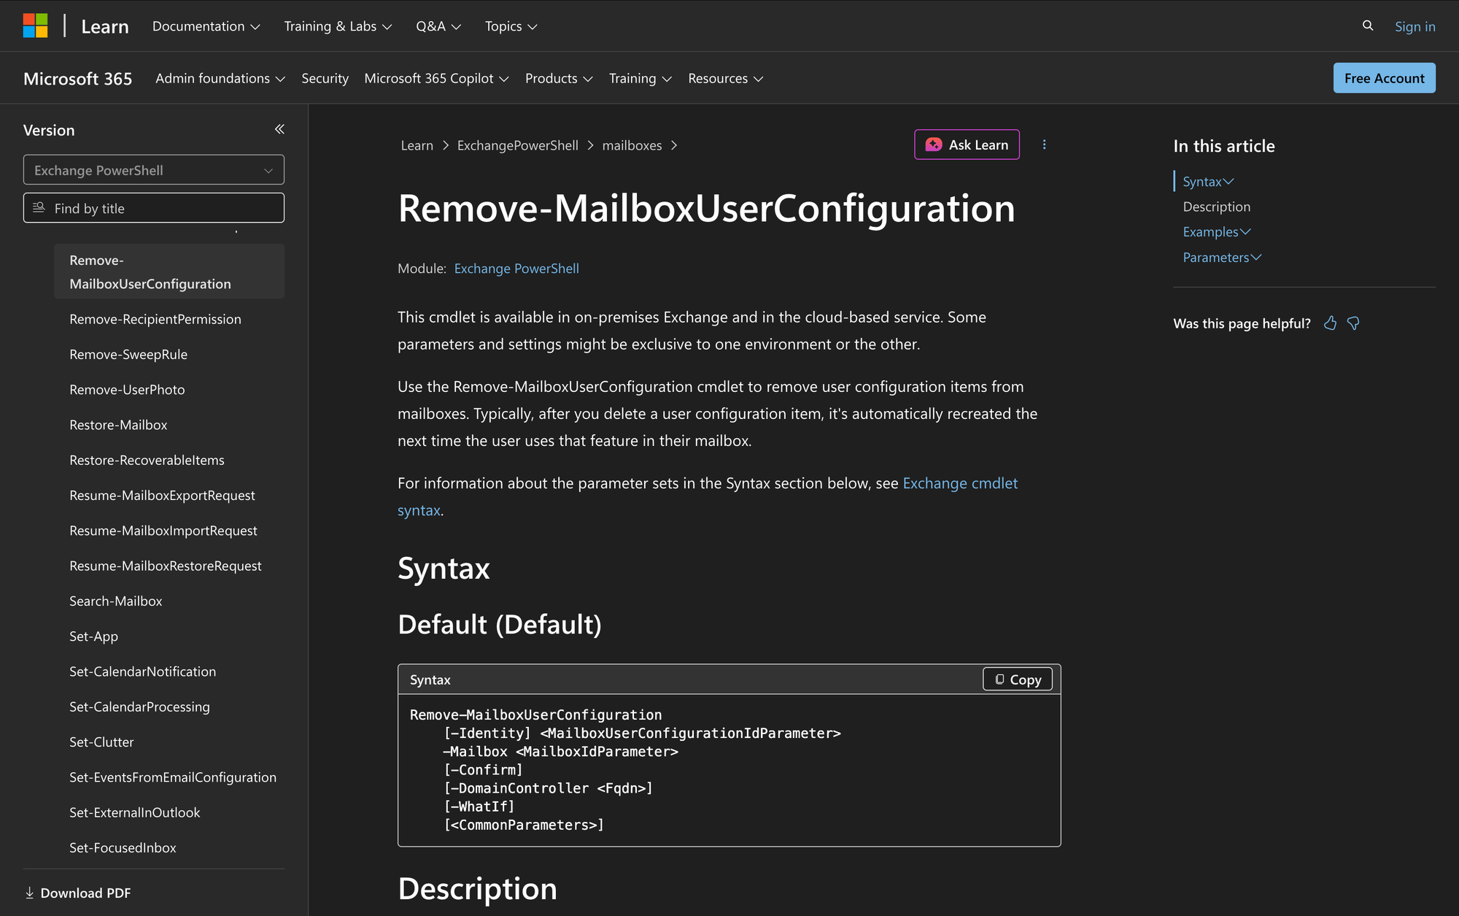
Task: Click the [-WhatIf] code line
Action: 479,807
